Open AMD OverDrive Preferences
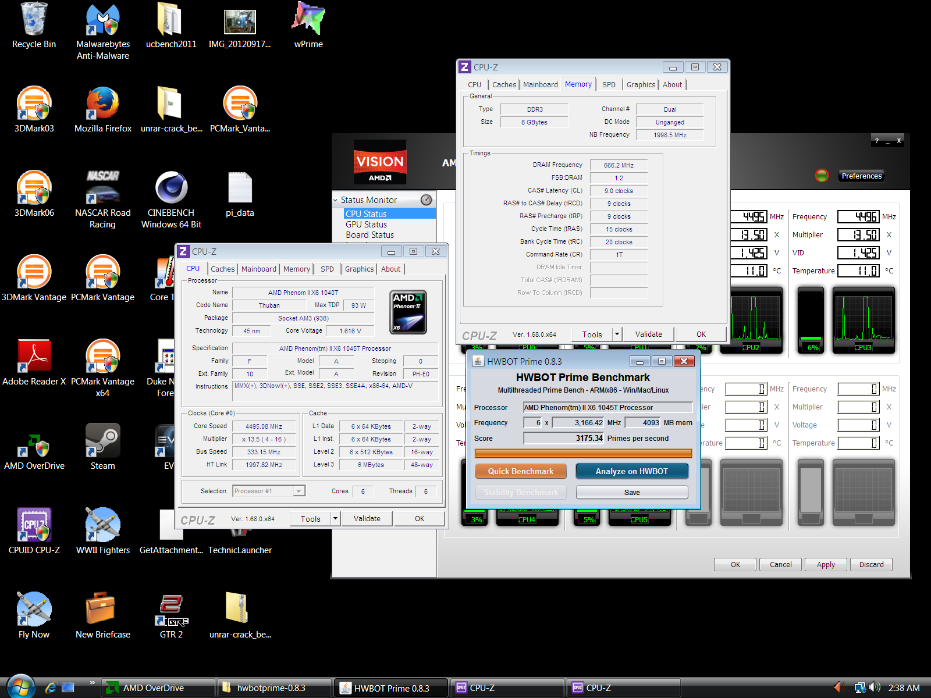 (x=861, y=176)
